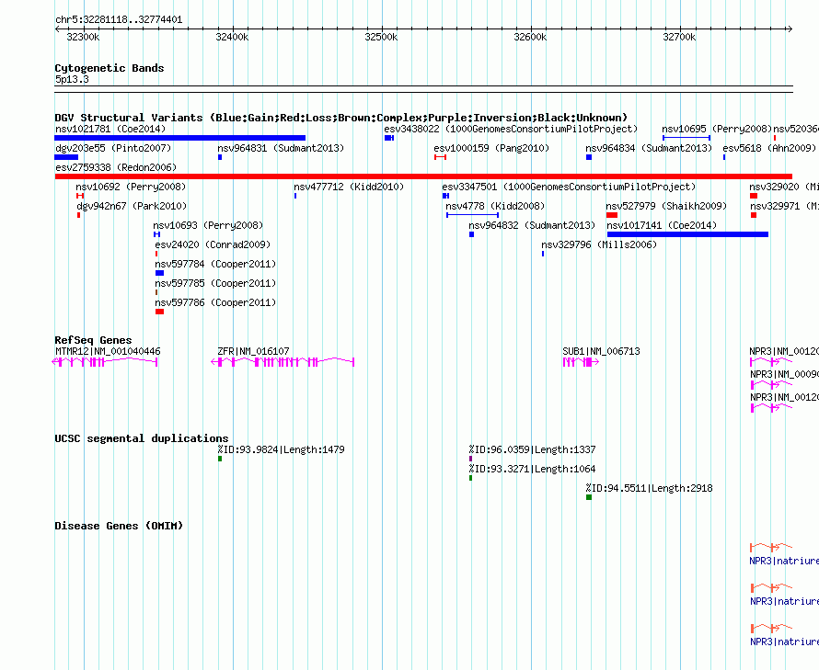The image size is (819, 670).
Task: Click the green block under %ID:94.5511
Action: point(589,497)
